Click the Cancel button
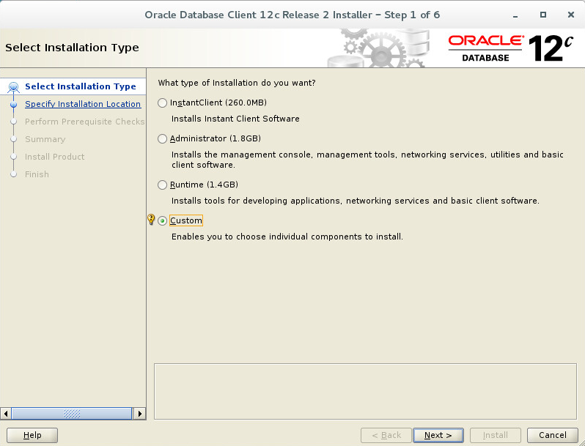The height and width of the screenshot is (446, 585). click(553, 435)
